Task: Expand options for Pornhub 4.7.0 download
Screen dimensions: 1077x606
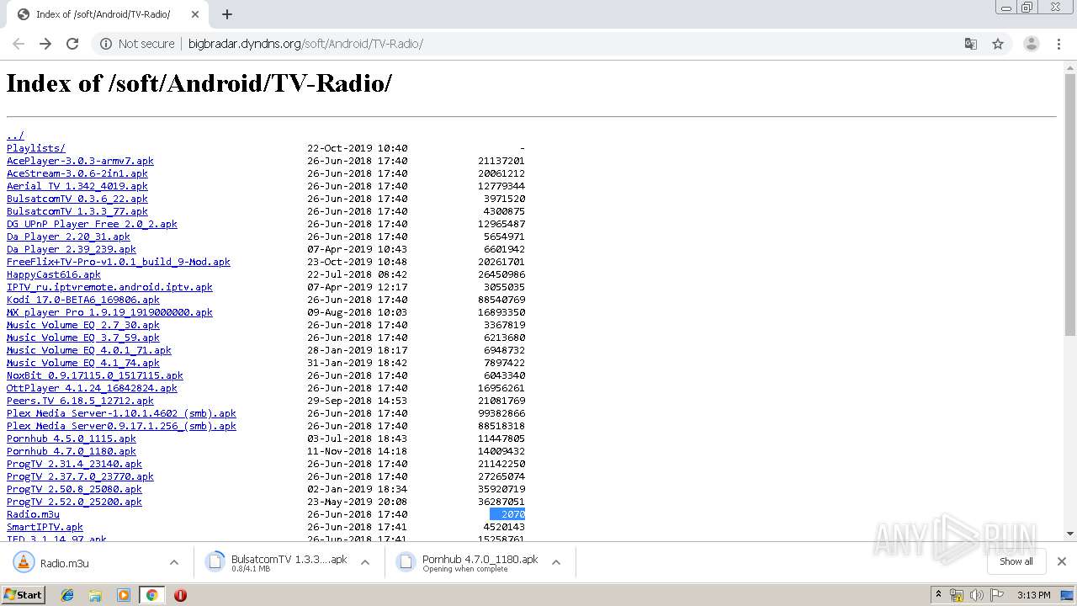Action: pyautogui.click(x=556, y=563)
